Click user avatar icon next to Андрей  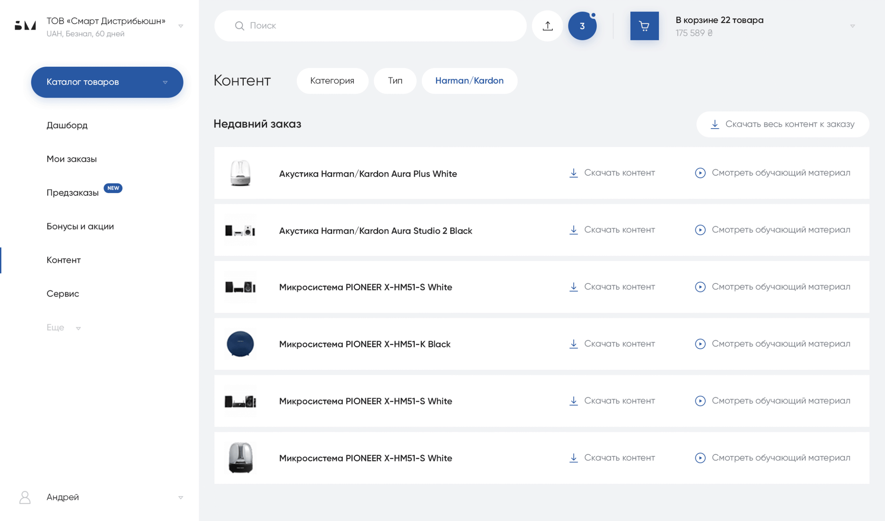tap(25, 497)
